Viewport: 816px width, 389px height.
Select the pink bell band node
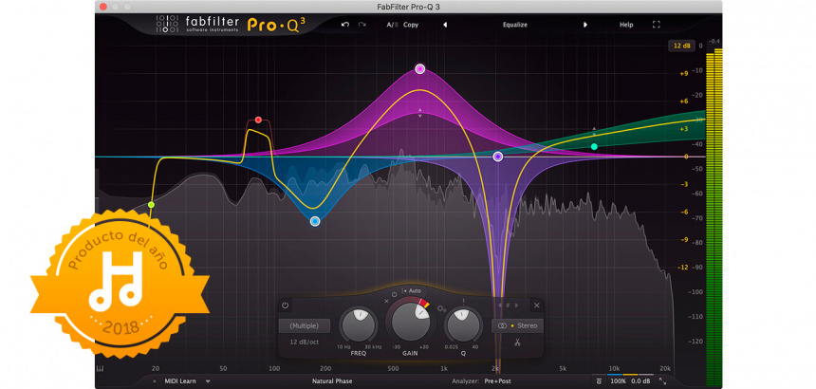420,68
